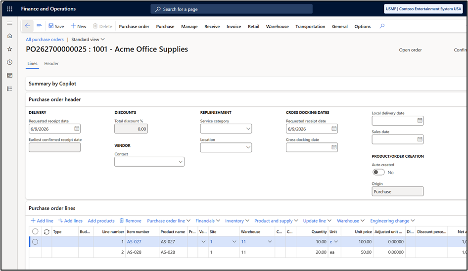
Task: Open calendar picker for Sales date
Action: pyautogui.click(x=420, y=139)
